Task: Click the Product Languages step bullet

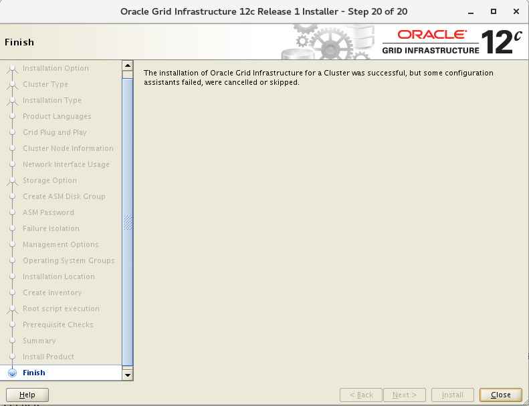Action: coord(13,116)
